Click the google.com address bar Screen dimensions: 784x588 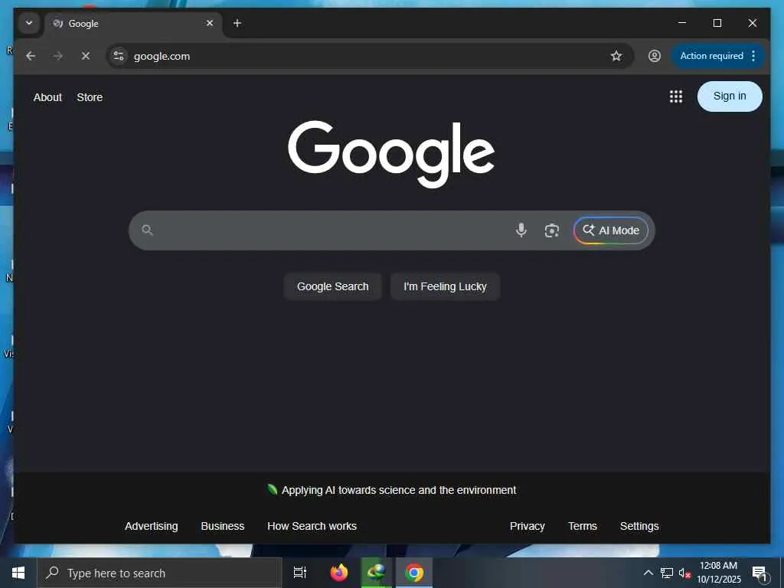coord(370,56)
